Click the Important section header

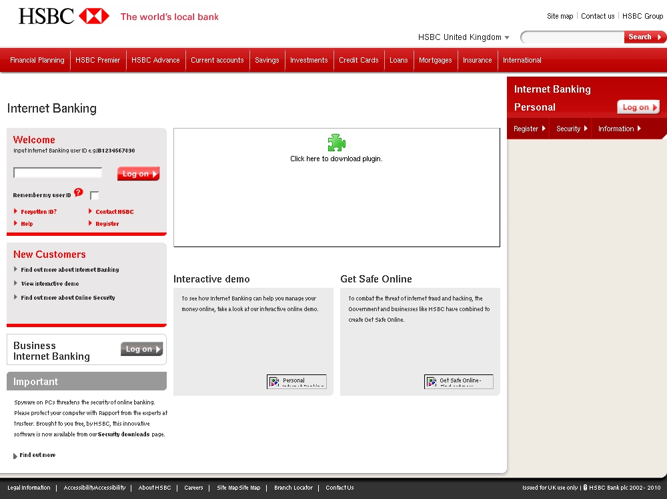[87, 381]
